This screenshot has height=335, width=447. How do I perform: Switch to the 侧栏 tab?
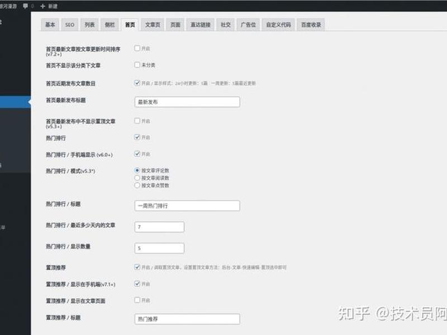click(110, 25)
